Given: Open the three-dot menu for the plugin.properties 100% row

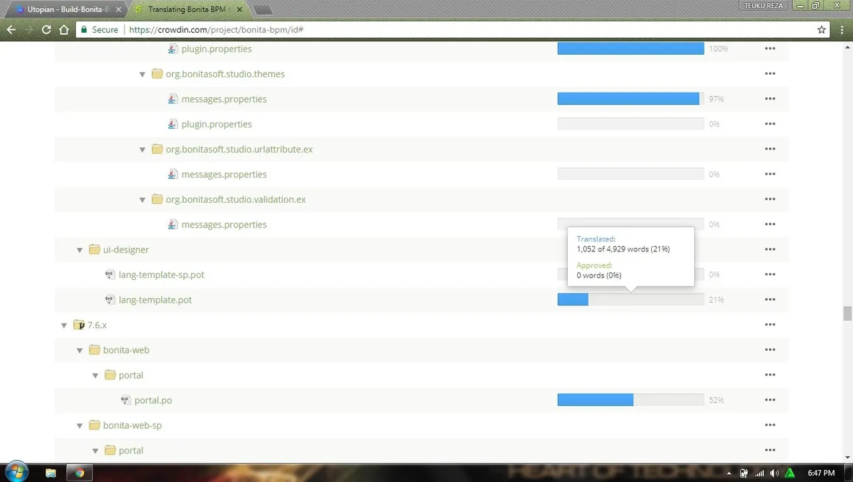Looking at the screenshot, I should click(x=770, y=49).
